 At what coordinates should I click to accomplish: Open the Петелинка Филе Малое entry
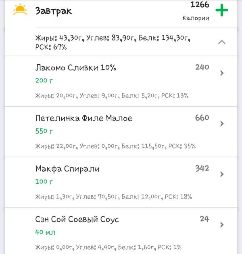tap(83, 119)
